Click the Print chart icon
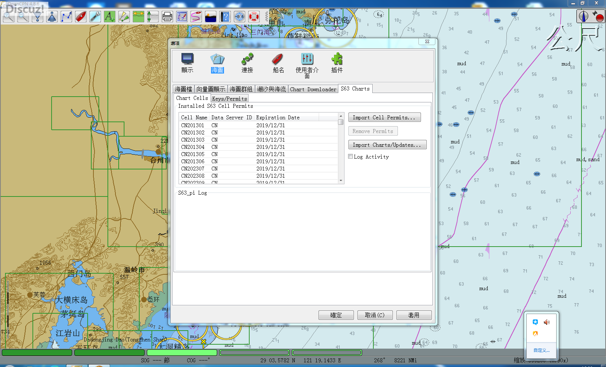Screen dimensions: 606x367 coord(167,17)
